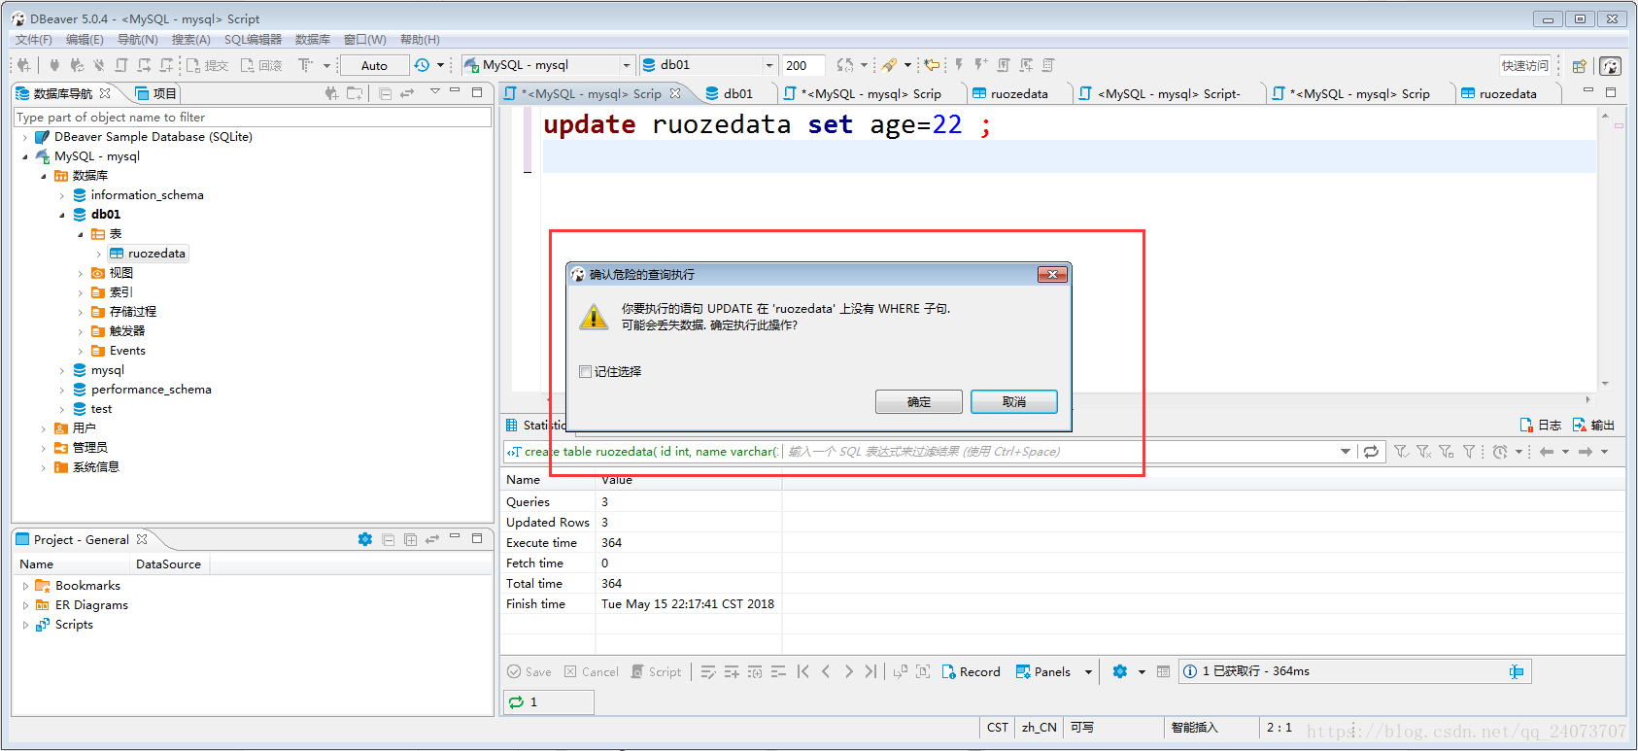Select the test database in tree
The width and height of the screenshot is (1638, 751).
click(x=92, y=409)
